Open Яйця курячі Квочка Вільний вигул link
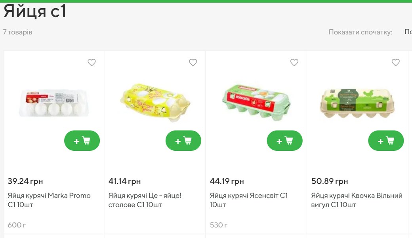412x238 pixels. (x=357, y=200)
